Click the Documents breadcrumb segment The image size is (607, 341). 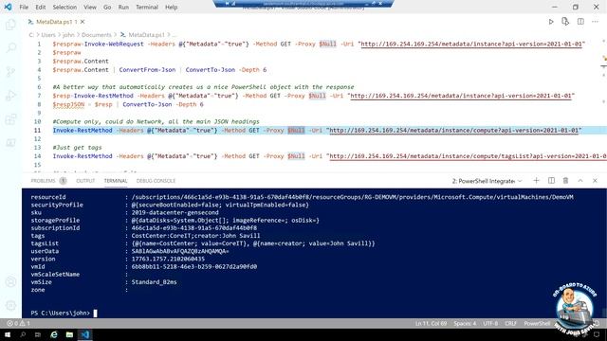click(x=97, y=35)
